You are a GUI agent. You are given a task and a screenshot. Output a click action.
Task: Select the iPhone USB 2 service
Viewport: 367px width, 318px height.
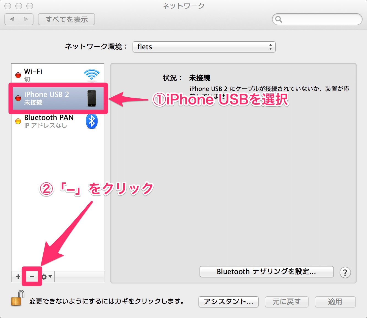pos(58,98)
